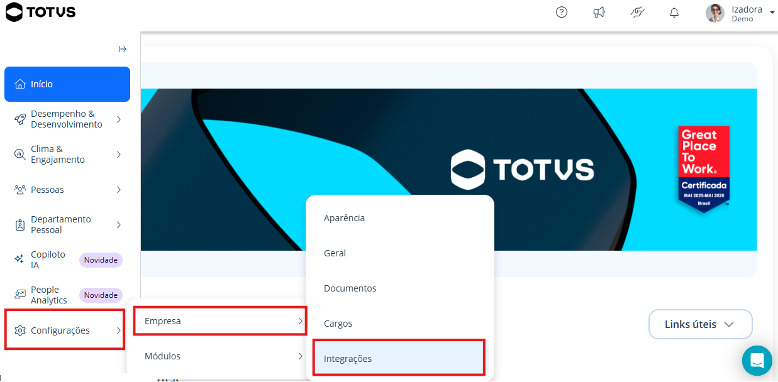Open the Empresa menu entry
Image resolution: width=778 pixels, height=382 pixels.
click(220, 321)
